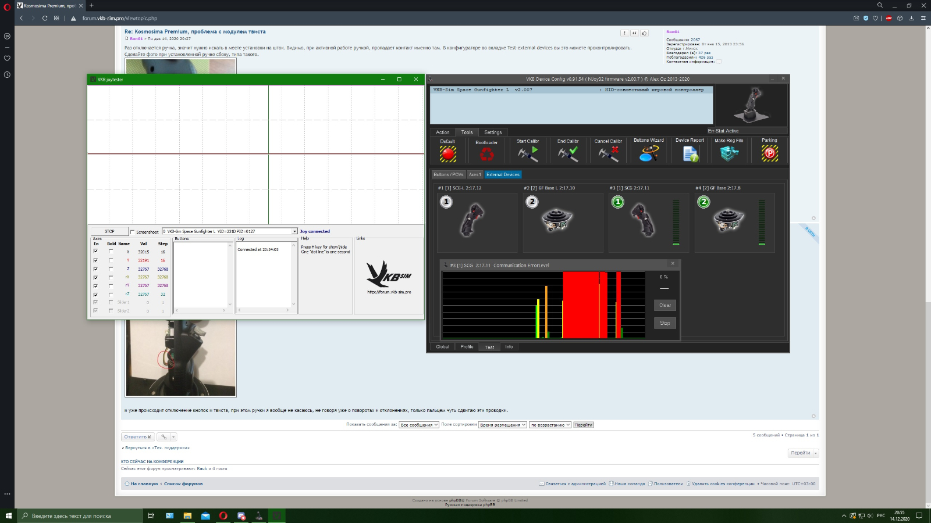Disable the Y axis En checkbox
This screenshot has height=523, width=931.
95,260
